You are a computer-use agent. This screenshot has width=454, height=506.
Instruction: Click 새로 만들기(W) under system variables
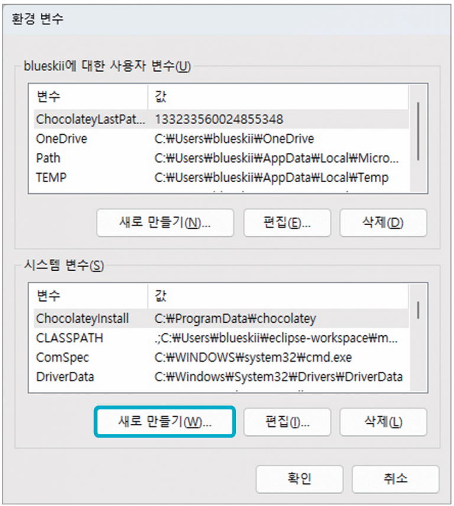(x=165, y=422)
